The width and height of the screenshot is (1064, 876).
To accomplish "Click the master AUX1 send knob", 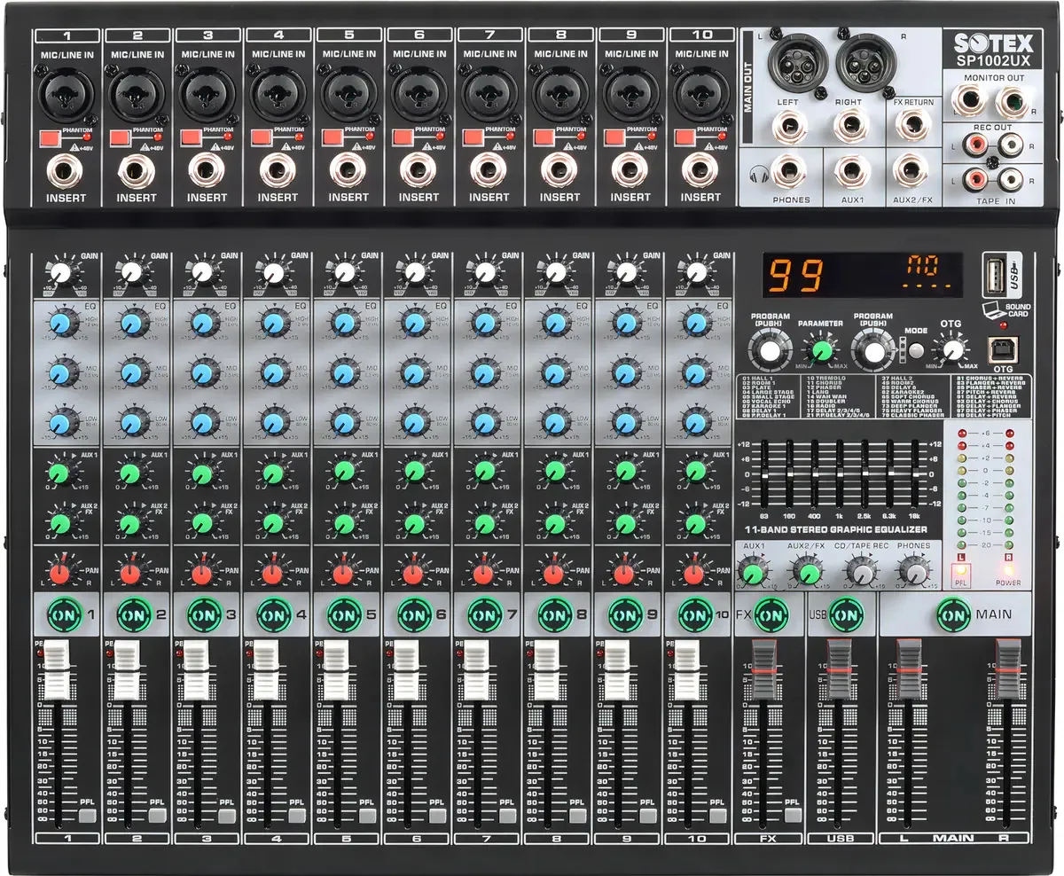I will pos(754,573).
